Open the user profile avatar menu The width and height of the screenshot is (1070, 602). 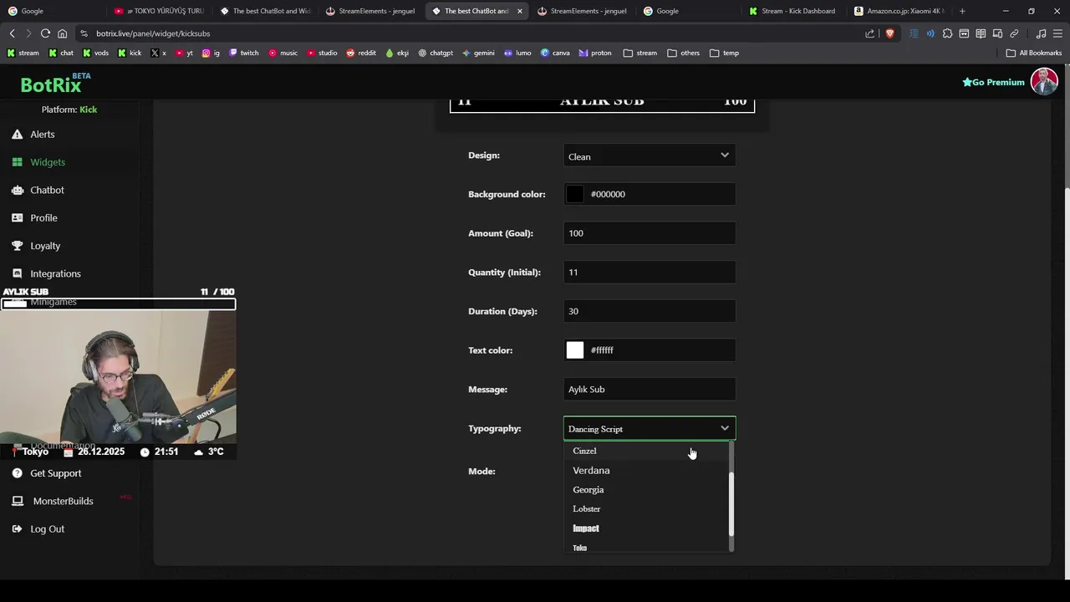pos(1044,82)
